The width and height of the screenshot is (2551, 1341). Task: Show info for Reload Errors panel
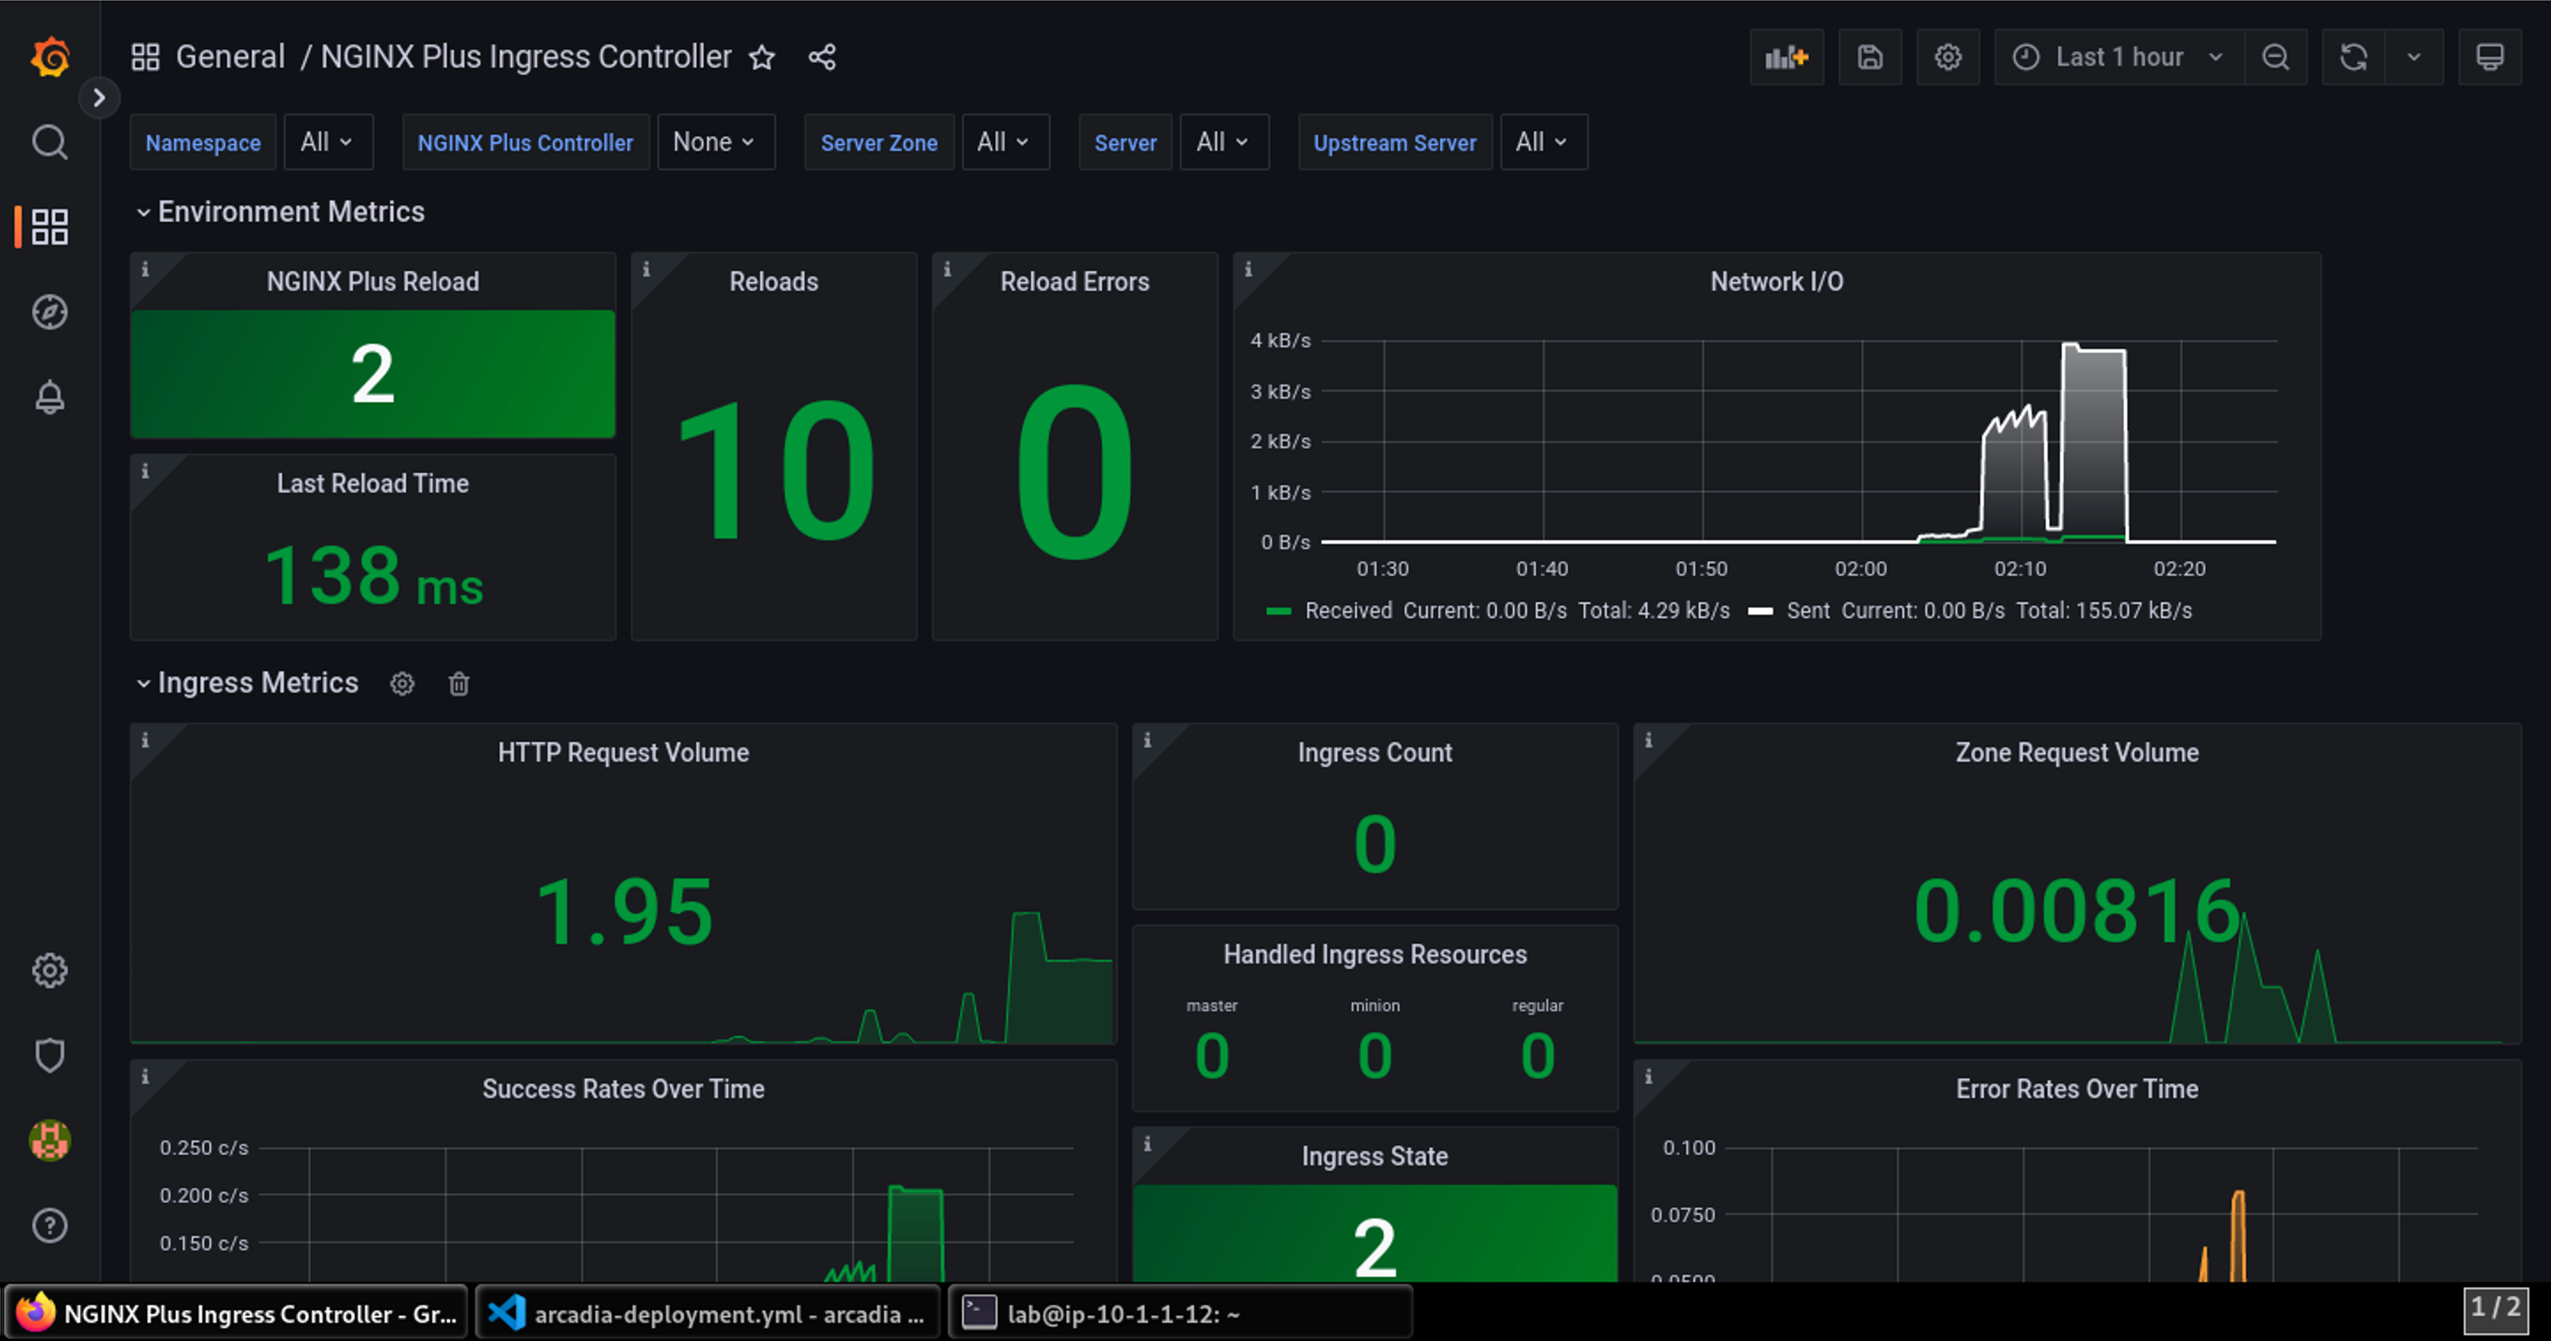[948, 269]
